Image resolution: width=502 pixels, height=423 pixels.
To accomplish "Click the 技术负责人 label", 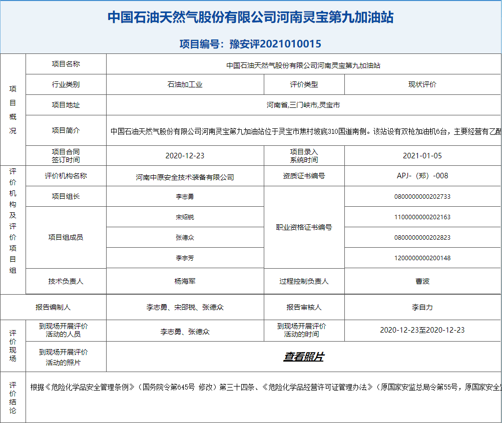I will tap(66, 281).
